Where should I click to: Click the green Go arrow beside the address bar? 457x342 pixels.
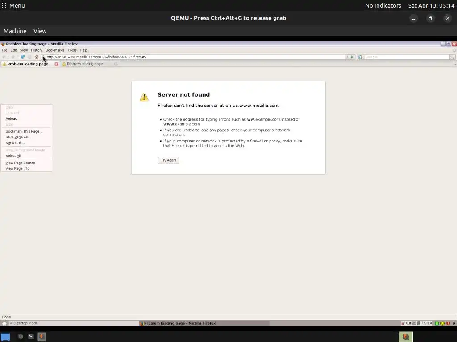point(353,57)
